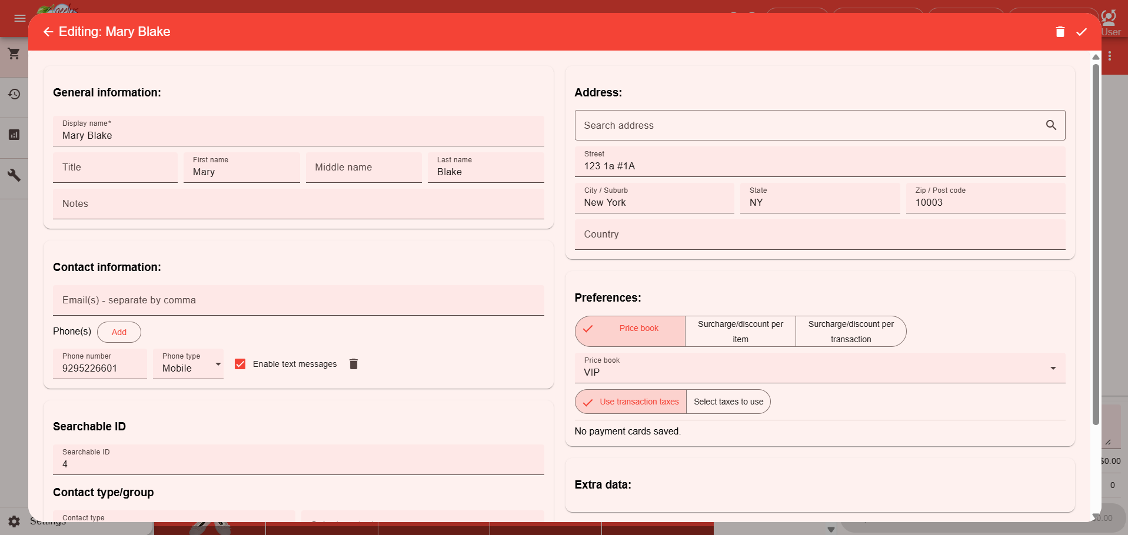
Task: Click the search magnifier in Search address
Action: 1051,125
